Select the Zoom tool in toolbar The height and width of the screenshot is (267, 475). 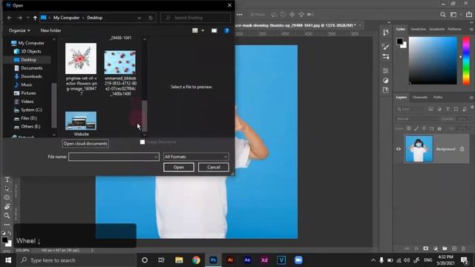(x=7, y=216)
